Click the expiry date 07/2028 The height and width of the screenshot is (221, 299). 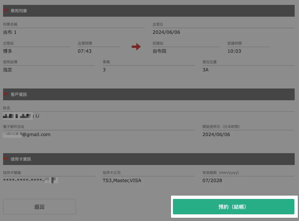coord(212,181)
